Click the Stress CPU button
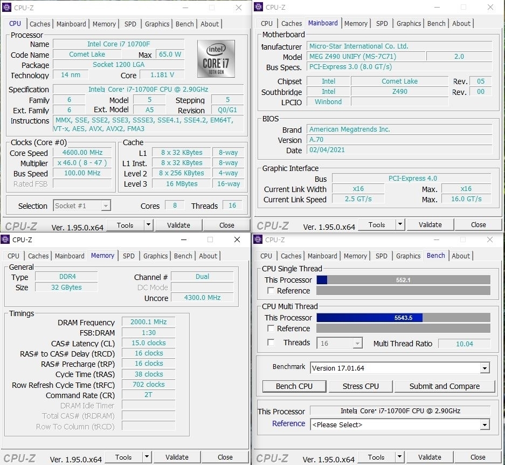 click(361, 386)
